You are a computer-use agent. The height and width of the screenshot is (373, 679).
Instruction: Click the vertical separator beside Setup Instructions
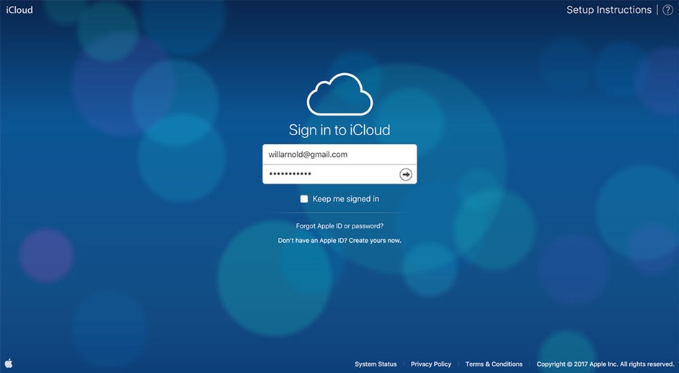coord(657,10)
